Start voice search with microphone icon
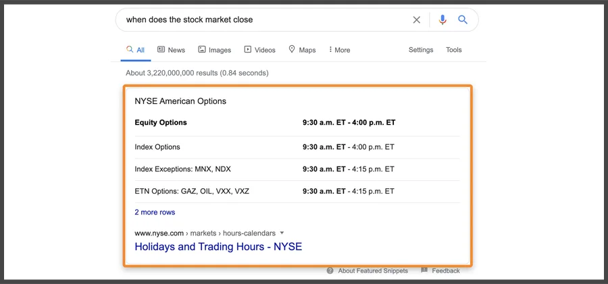The width and height of the screenshot is (608, 284). point(442,20)
